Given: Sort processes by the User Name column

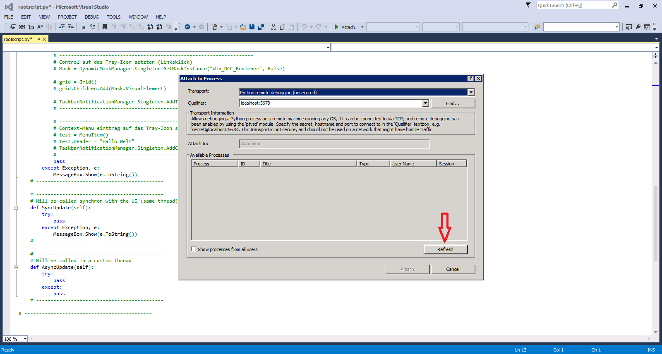Looking at the screenshot, I should point(413,164).
